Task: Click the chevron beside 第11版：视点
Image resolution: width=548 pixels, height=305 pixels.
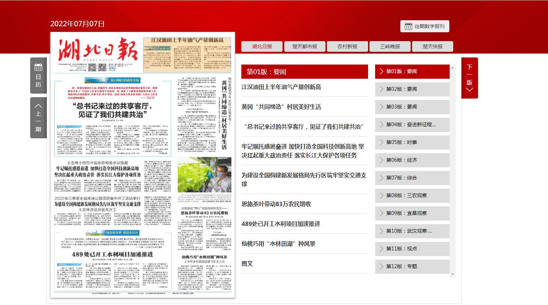Action: pyautogui.click(x=382, y=249)
